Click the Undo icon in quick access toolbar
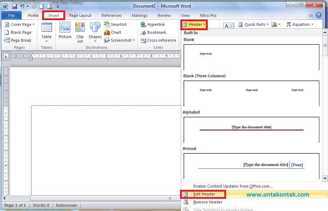The width and height of the screenshot is (328, 211). point(22,6)
